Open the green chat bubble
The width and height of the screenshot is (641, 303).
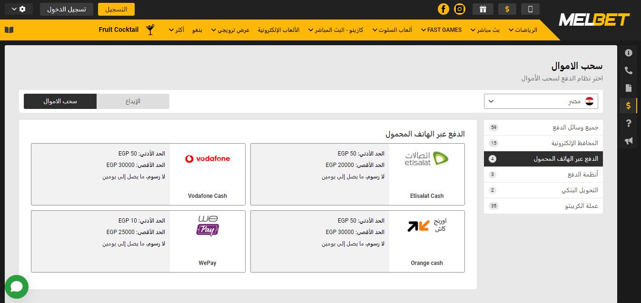click(x=17, y=287)
